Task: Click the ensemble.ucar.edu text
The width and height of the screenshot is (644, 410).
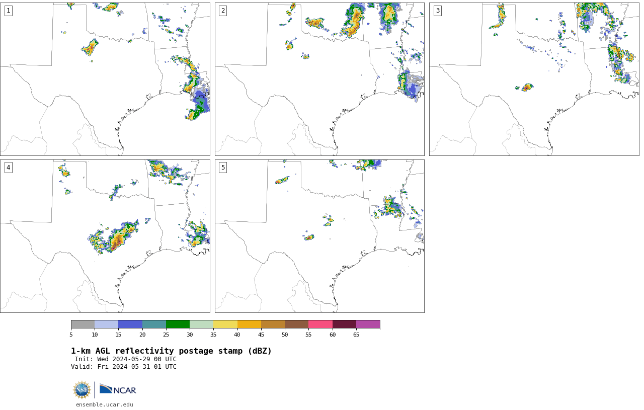Action: click(105, 404)
